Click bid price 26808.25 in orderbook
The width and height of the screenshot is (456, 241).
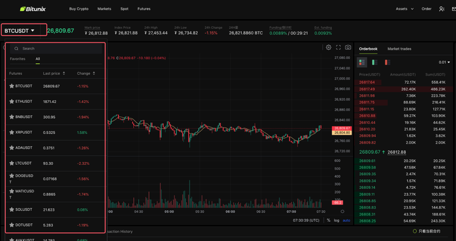click(x=367, y=221)
